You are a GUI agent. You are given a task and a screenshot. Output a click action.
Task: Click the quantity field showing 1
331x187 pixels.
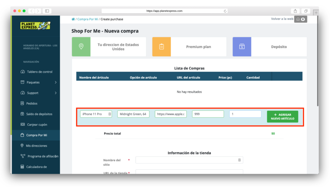pyautogui.click(x=245, y=114)
